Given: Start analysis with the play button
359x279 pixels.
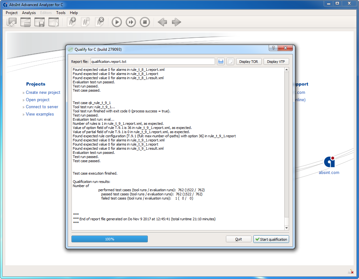Looking at the screenshot, I should [117, 22].
